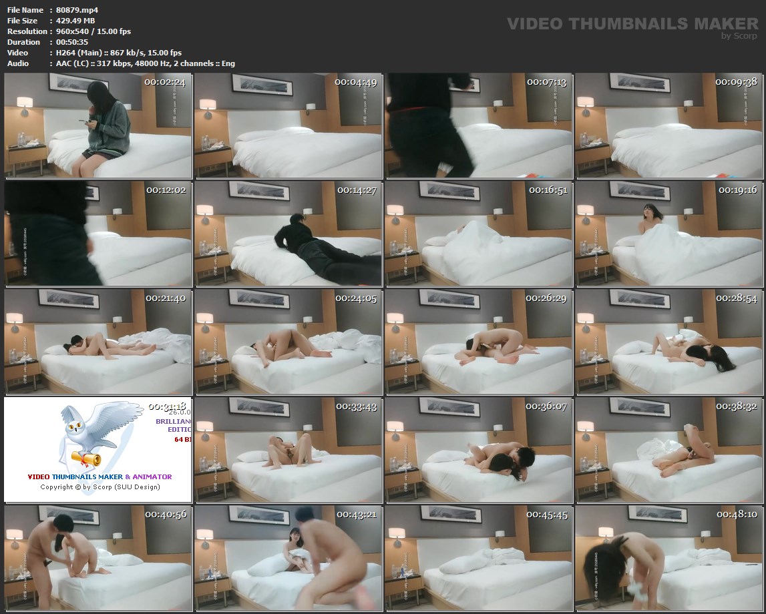Click the duration value 00:50:35
Image resolution: width=766 pixels, height=614 pixels.
72,42
